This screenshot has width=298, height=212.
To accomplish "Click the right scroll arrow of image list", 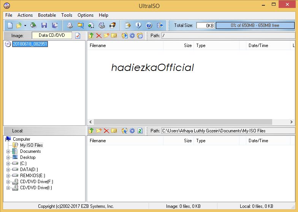I will [x=291, y=122].
